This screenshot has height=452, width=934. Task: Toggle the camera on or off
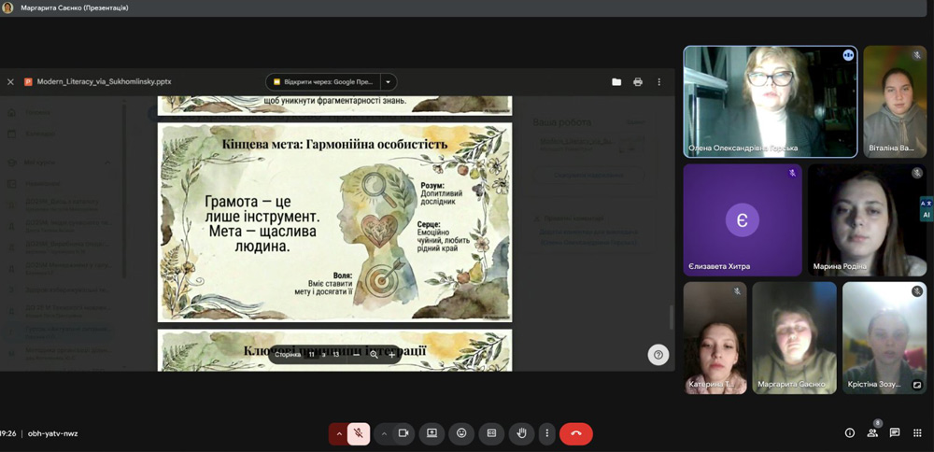pyautogui.click(x=403, y=433)
